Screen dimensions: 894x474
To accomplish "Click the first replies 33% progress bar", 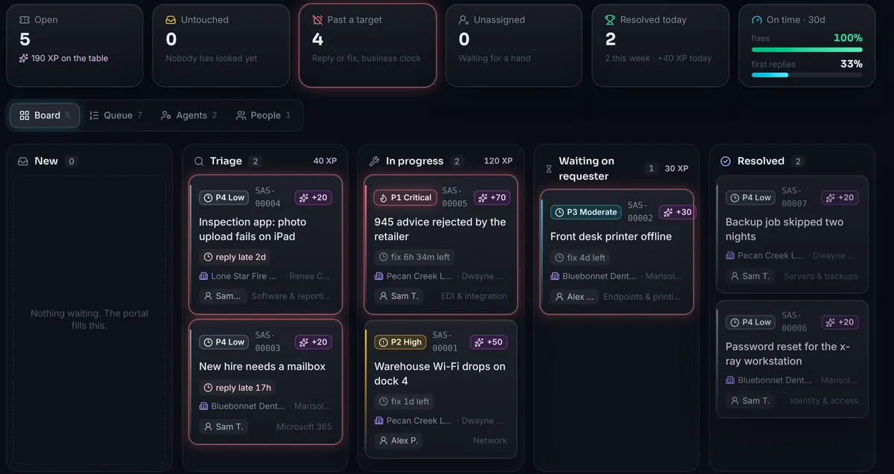I will coord(807,74).
